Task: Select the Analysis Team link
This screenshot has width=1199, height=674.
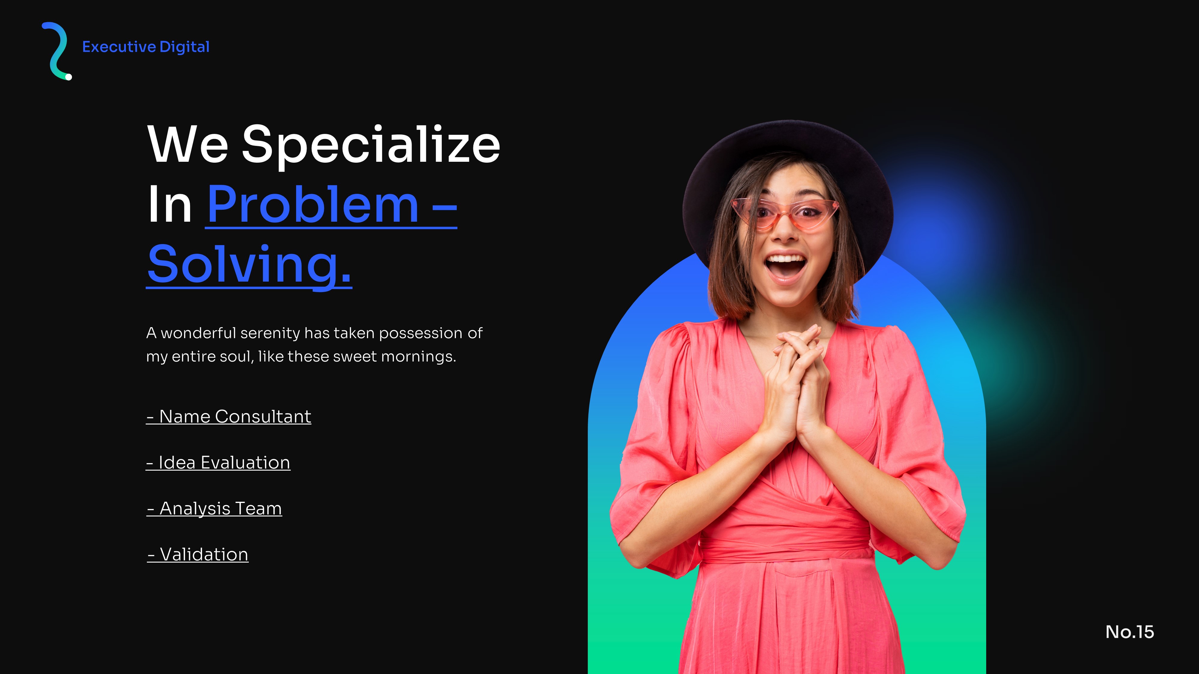Action: 214,508
